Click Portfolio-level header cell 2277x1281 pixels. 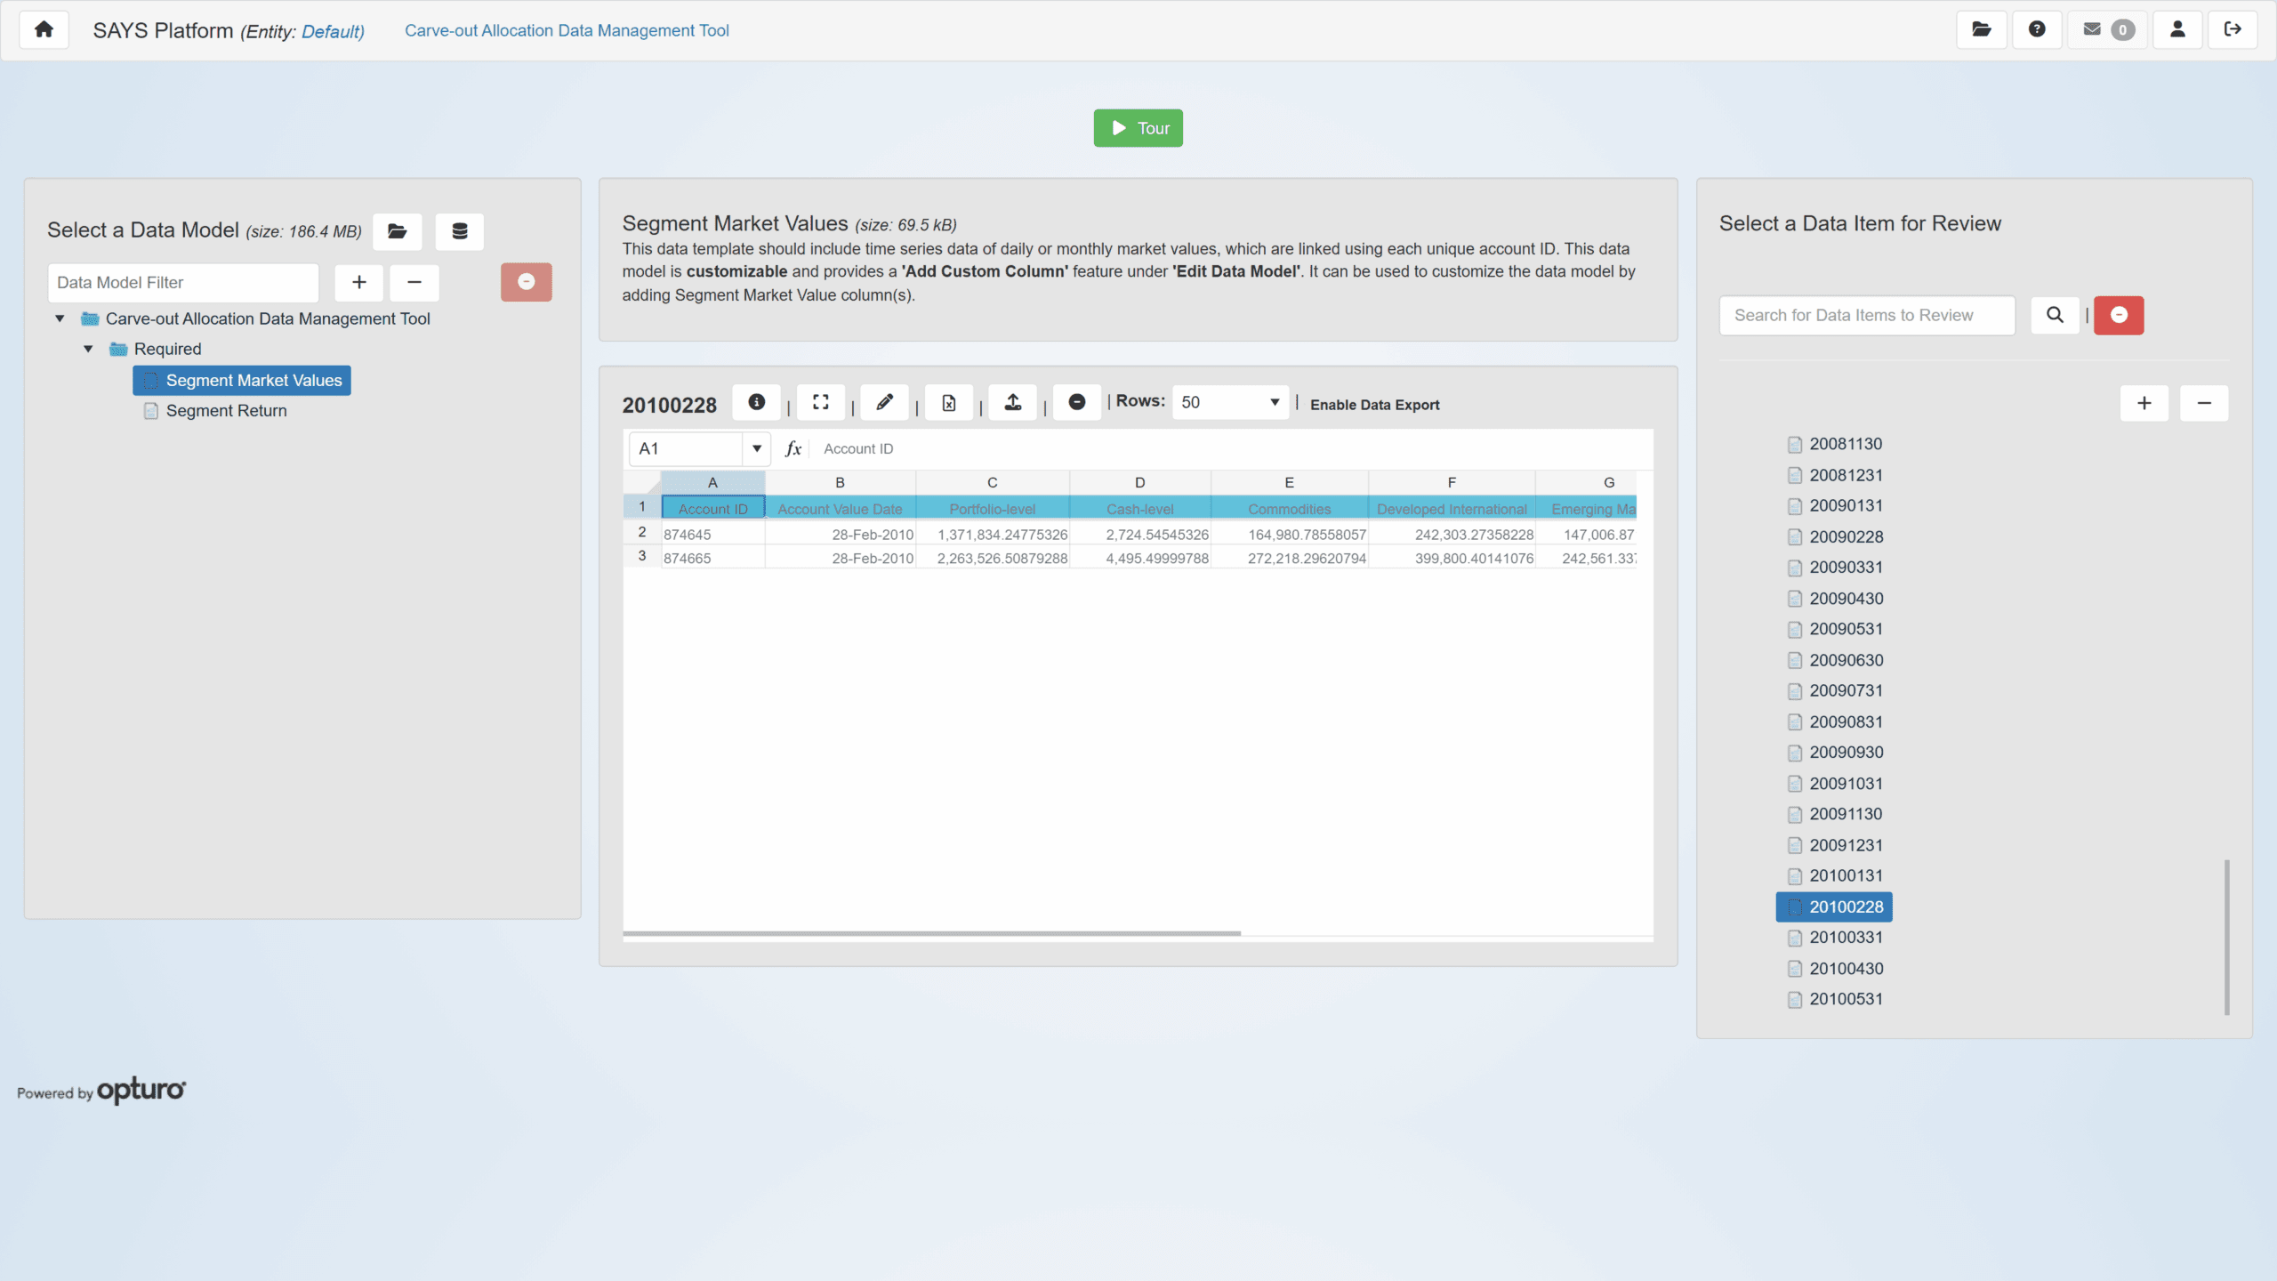click(x=993, y=509)
